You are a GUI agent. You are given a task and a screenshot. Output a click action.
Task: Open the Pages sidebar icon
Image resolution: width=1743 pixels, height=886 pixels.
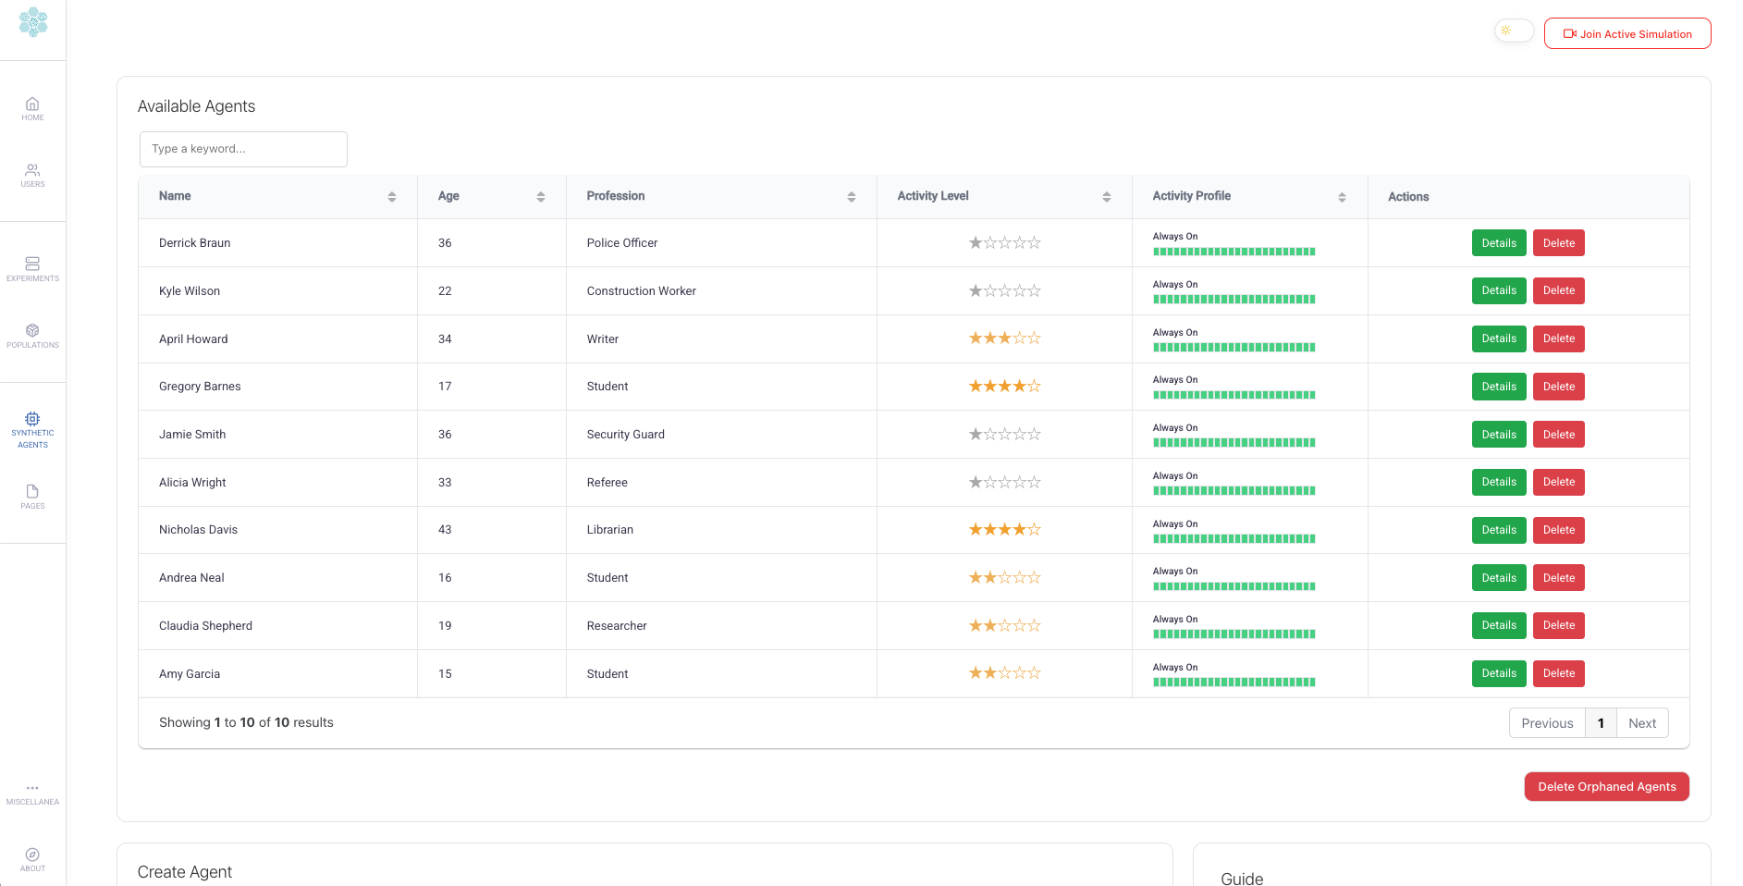tap(32, 497)
